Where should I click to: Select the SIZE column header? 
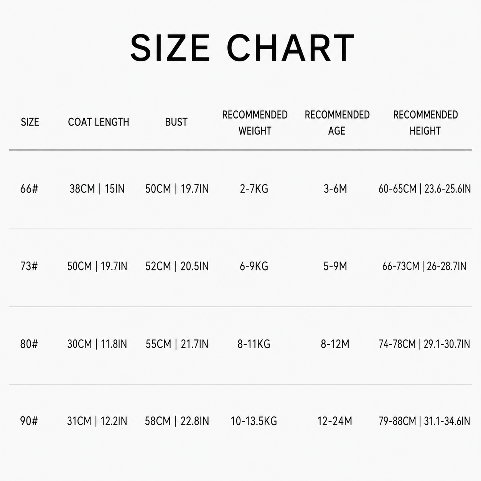30,122
